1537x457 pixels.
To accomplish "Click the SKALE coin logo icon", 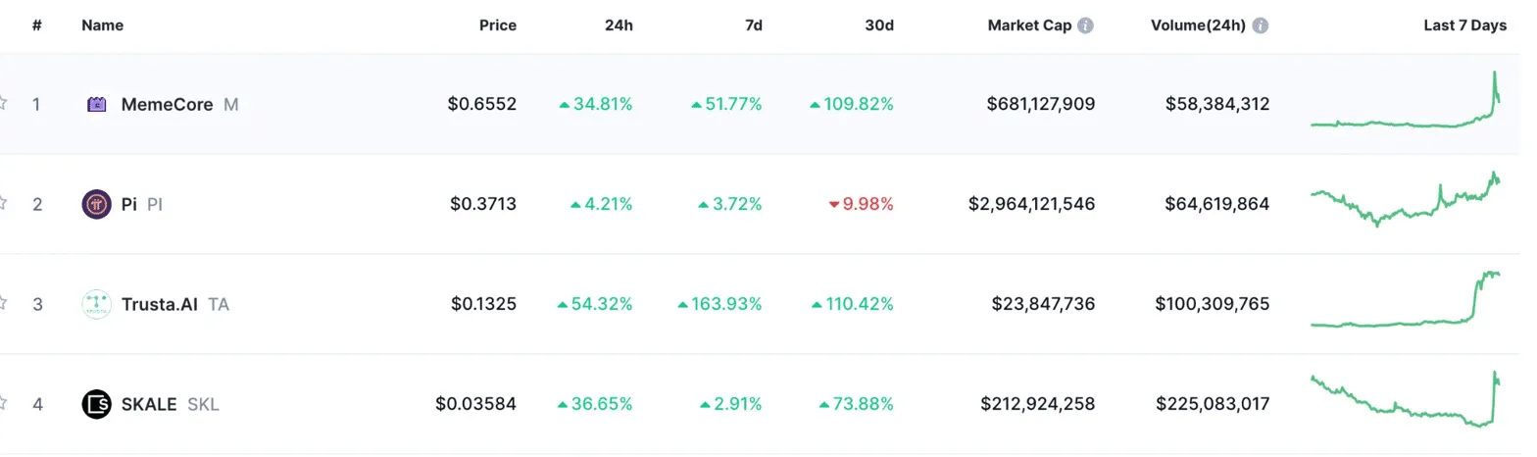I will click(x=96, y=404).
